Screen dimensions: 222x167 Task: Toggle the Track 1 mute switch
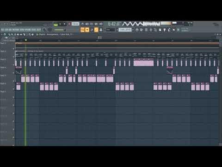[x=13, y=49]
